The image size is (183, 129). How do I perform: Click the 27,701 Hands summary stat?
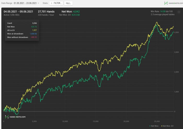click(x=46, y=12)
